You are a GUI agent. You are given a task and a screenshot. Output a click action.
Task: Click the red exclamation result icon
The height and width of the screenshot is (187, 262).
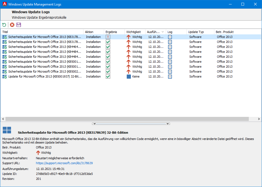[x=108, y=37]
